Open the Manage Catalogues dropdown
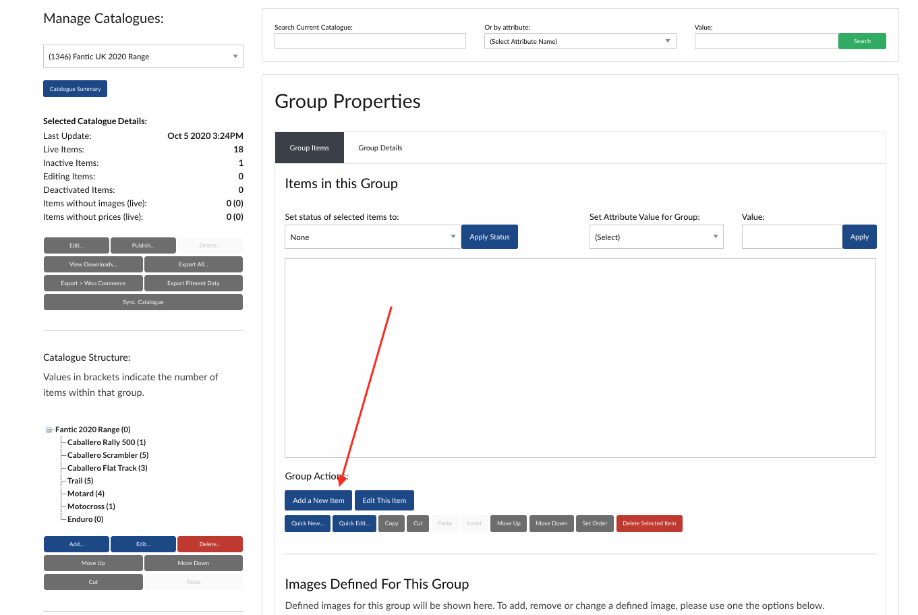 (x=143, y=57)
